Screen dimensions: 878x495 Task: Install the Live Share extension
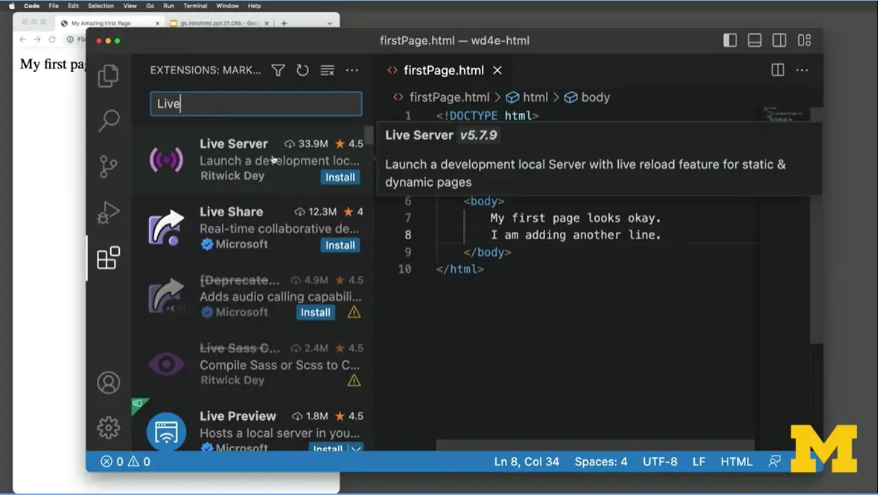coord(340,245)
